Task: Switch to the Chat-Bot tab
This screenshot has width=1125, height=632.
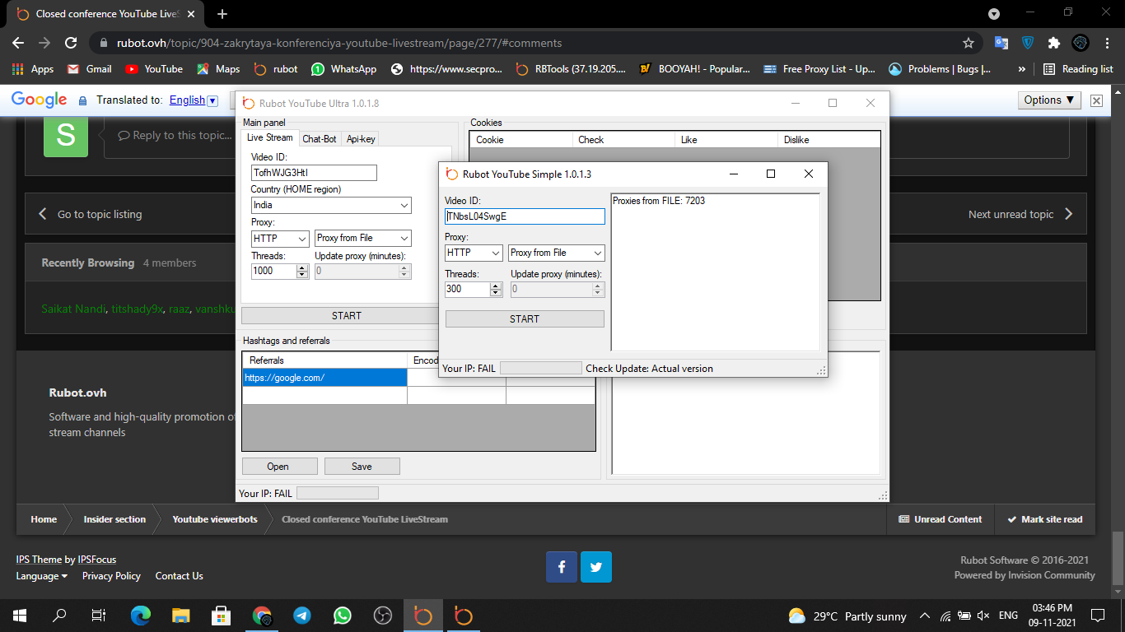Action: click(319, 139)
